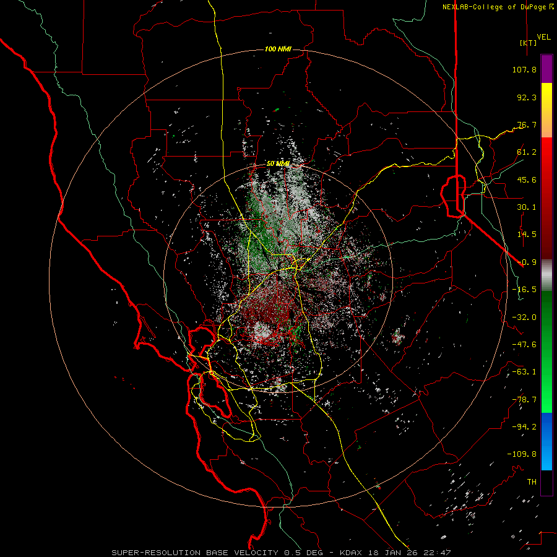Select the -94.2 velocity scale value
This screenshot has height=557, width=557.
click(x=524, y=427)
